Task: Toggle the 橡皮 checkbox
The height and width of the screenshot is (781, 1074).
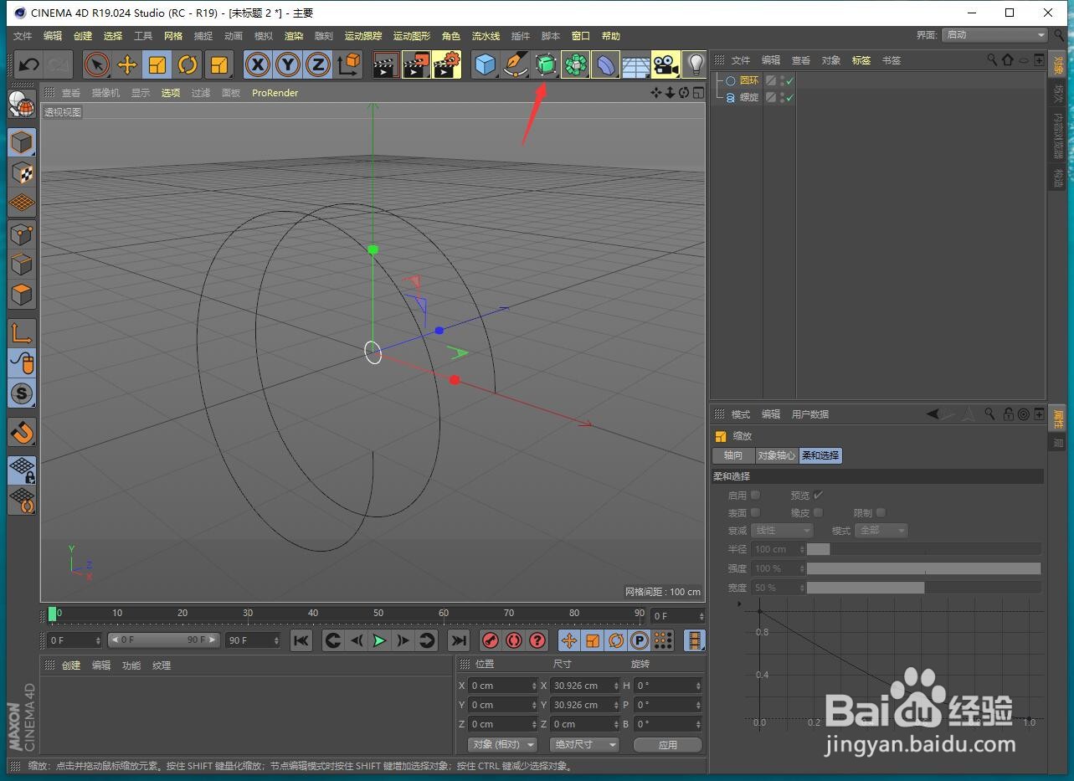Action: point(818,512)
